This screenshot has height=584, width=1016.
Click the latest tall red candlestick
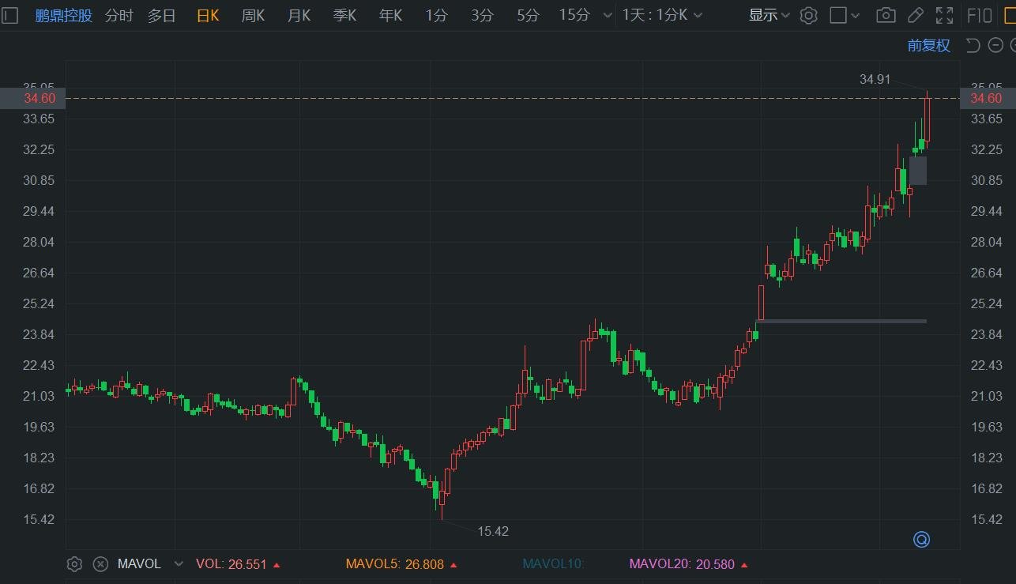[928, 120]
